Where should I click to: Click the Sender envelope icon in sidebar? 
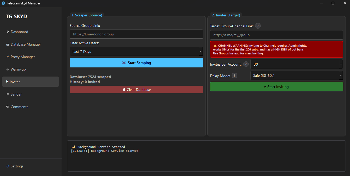8,94
